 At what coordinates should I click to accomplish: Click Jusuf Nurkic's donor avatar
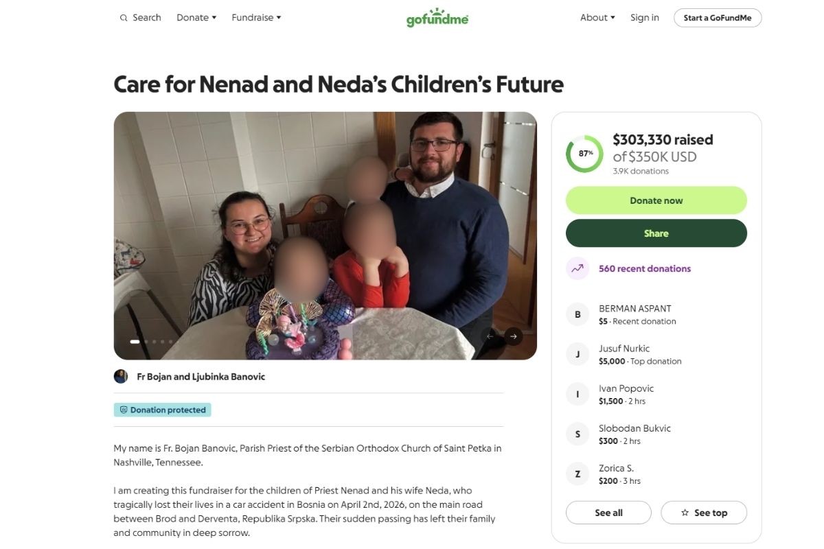(577, 354)
